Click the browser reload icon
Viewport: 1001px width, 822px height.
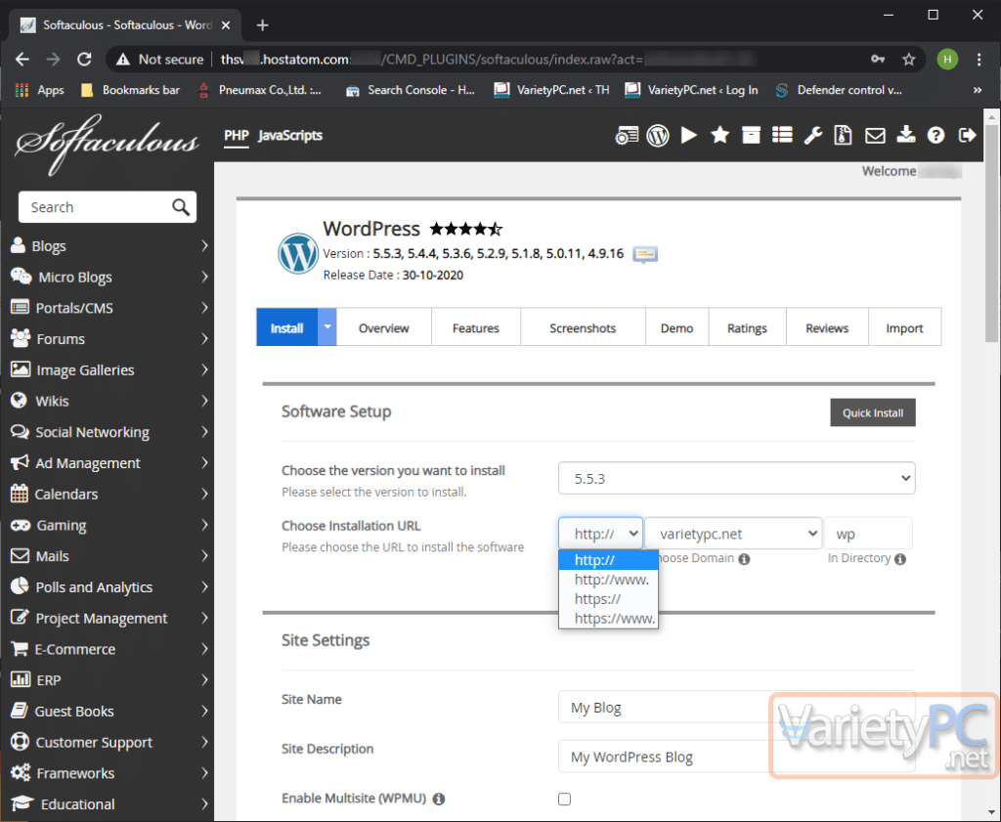(84, 60)
